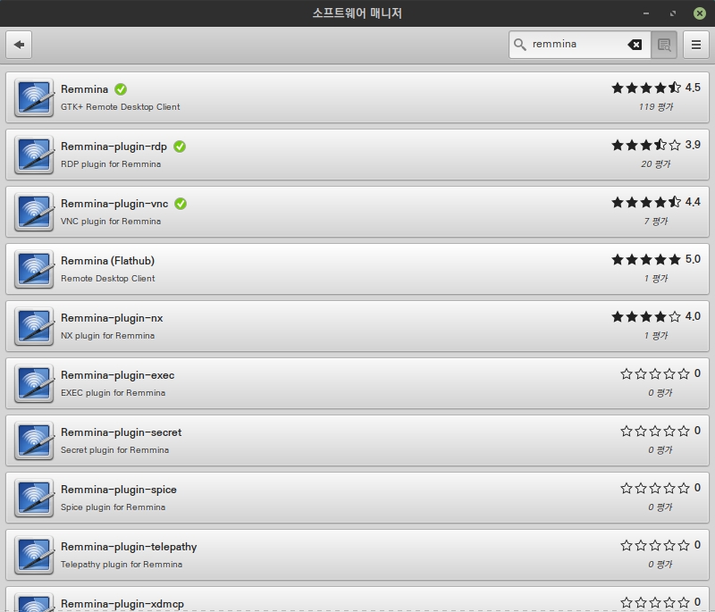
Task: Click the installed checkmark beside Remmina-plugin-vnc
Action: click(181, 204)
